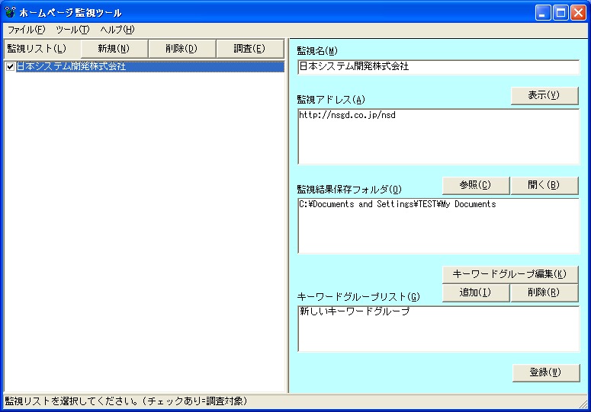Click the 追加(I) button
The width and height of the screenshot is (591, 412).
click(x=476, y=292)
